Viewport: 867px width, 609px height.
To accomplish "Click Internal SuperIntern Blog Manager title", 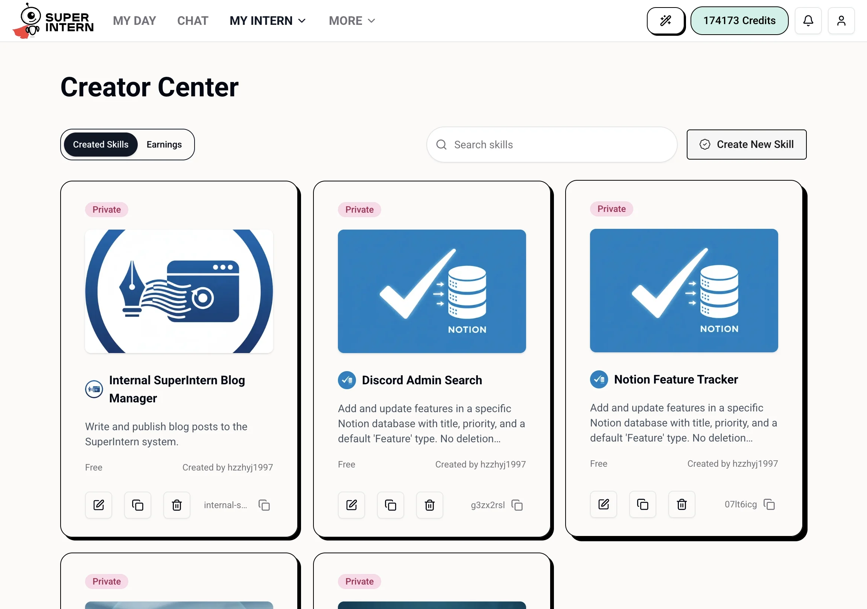I will point(177,389).
